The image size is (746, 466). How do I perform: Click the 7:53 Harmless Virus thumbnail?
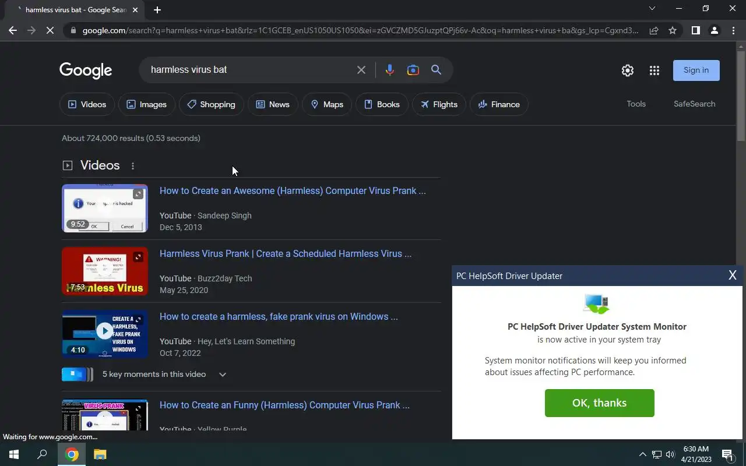coord(105,271)
